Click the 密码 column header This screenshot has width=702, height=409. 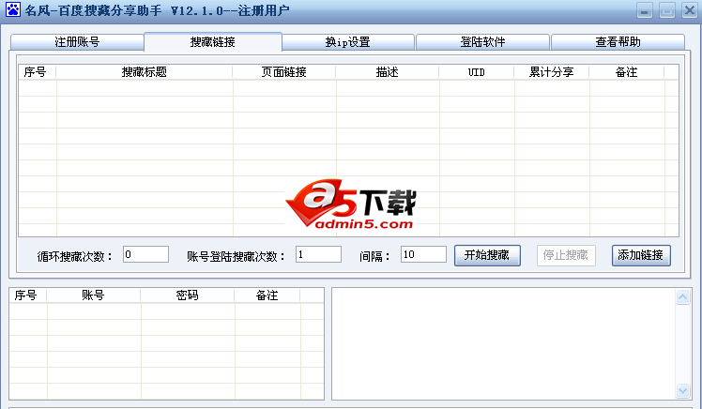click(187, 295)
